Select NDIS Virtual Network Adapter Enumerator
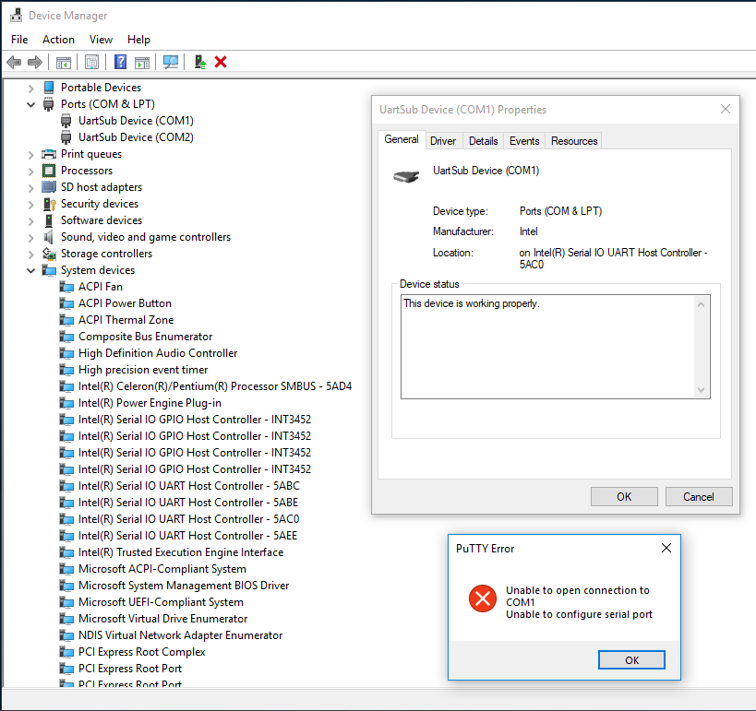The height and width of the screenshot is (711, 756). click(x=180, y=635)
